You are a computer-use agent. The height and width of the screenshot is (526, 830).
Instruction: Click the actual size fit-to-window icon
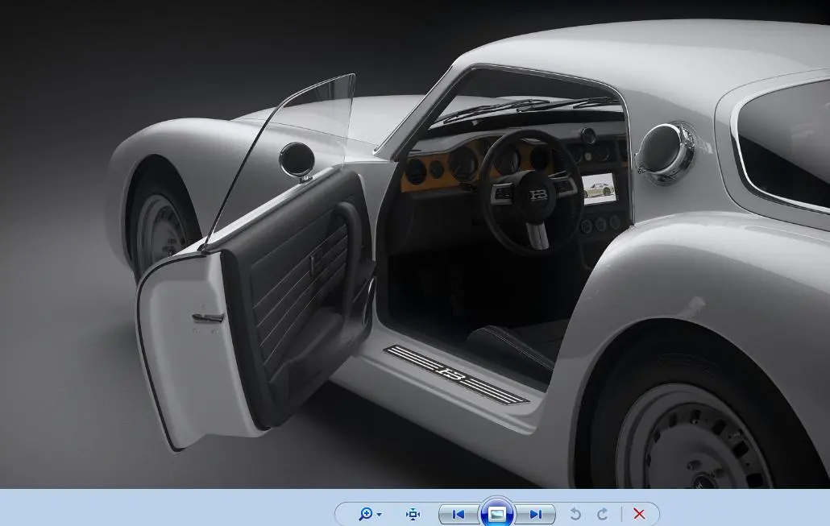(413, 514)
